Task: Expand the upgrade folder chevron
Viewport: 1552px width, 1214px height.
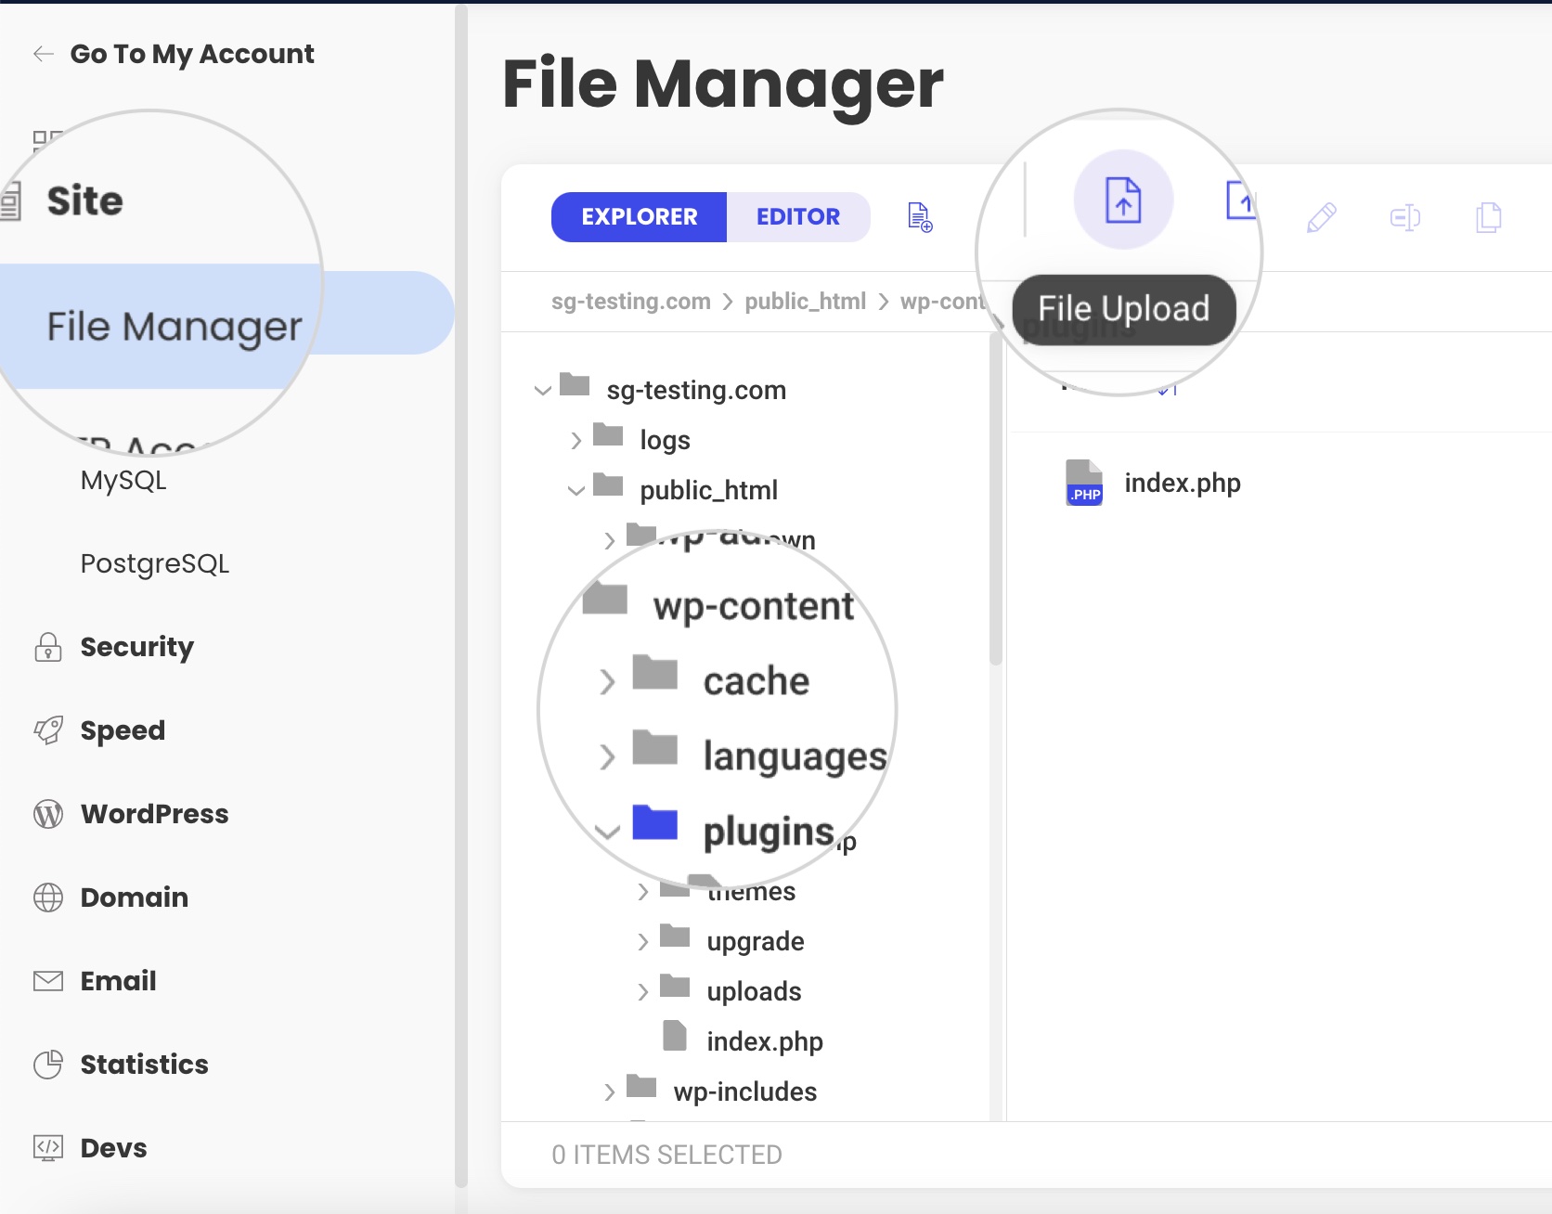Action: [x=643, y=942]
